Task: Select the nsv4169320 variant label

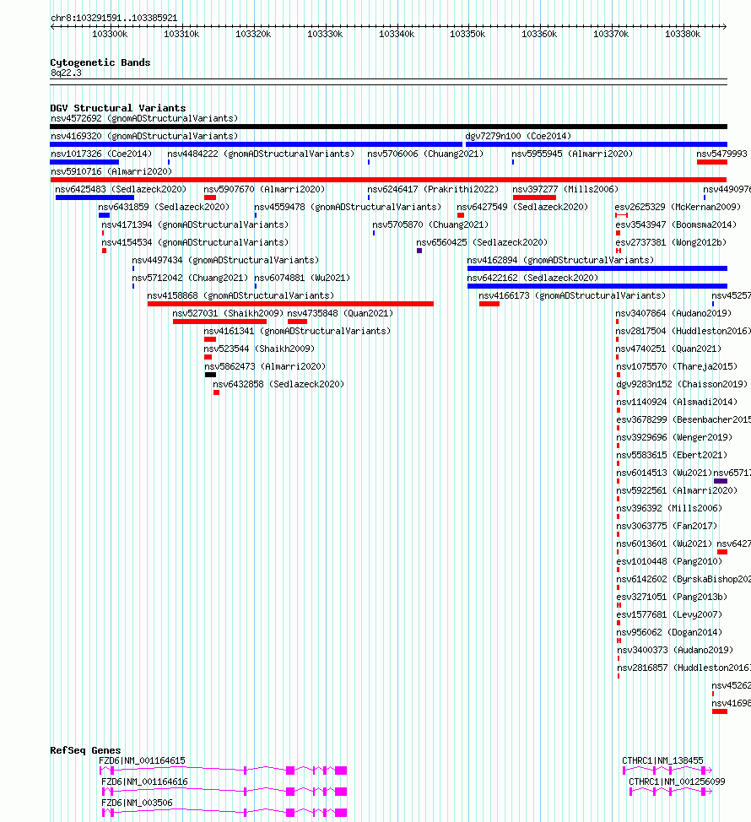Action: coord(144,137)
